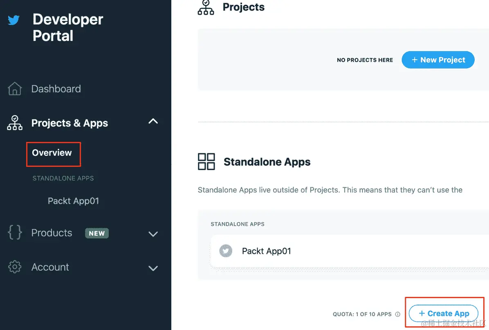Click the Developer Portal title
Image resolution: width=489 pixels, height=330 pixels.
click(68, 27)
